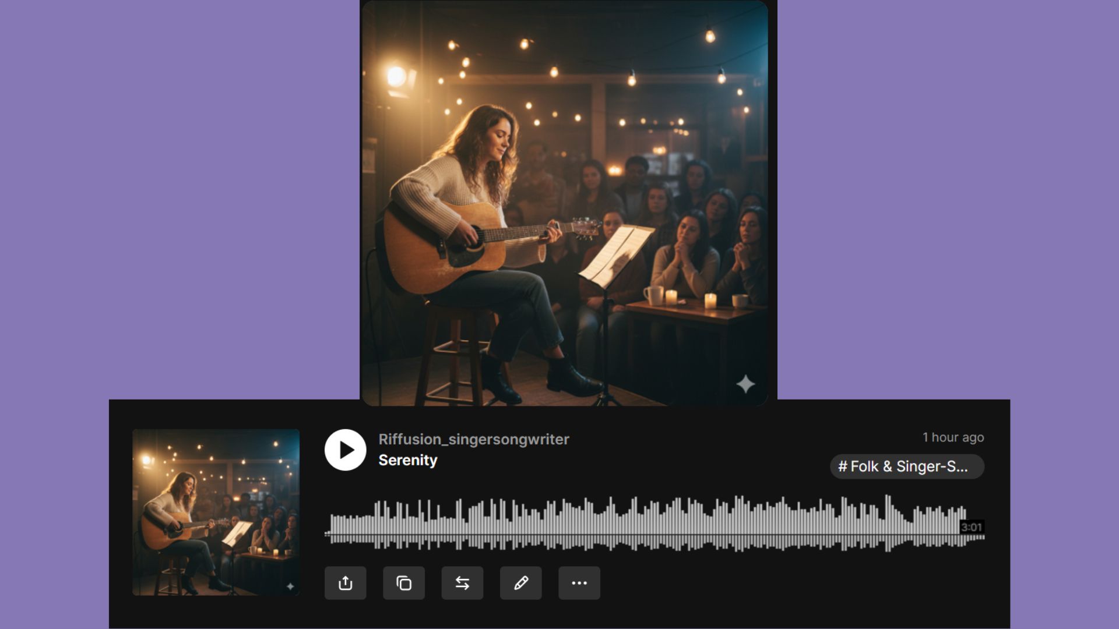Click sparkle icon on small thumbnail

point(290,586)
